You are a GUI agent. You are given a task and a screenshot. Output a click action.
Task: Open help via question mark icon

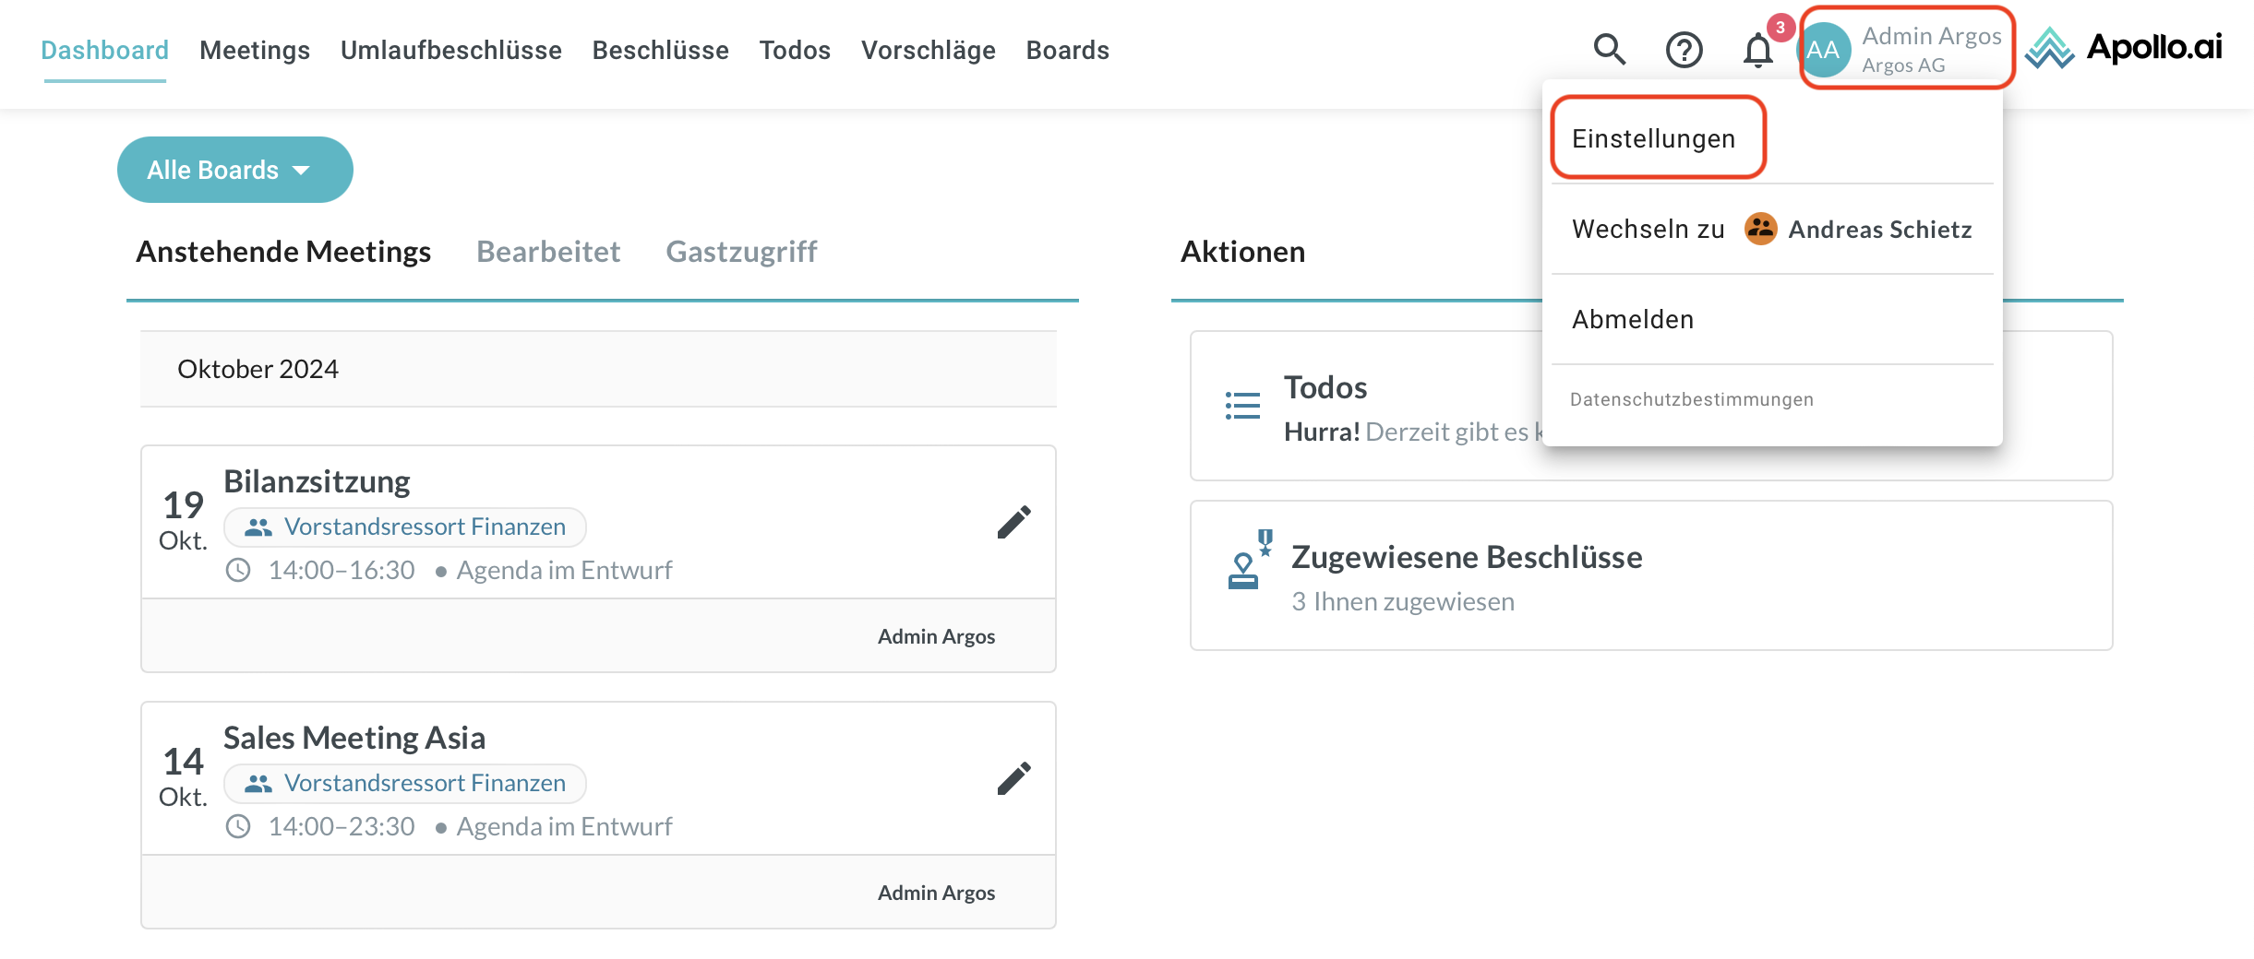tap(1684, 50)
